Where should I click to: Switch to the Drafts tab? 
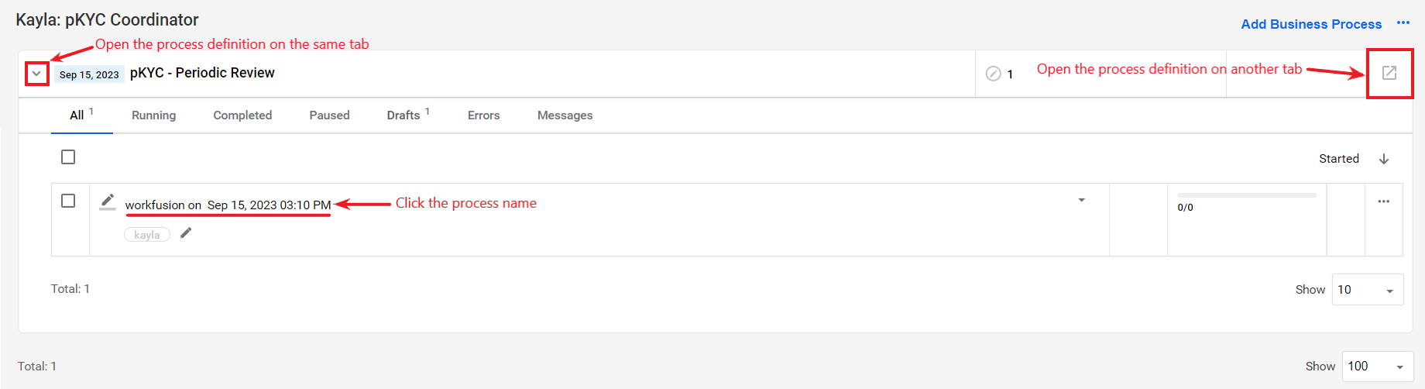click(x=407, y=115)
